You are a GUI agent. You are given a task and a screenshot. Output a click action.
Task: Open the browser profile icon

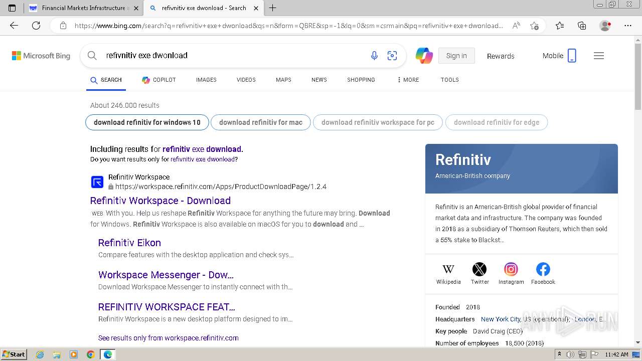tap(605, 26)
